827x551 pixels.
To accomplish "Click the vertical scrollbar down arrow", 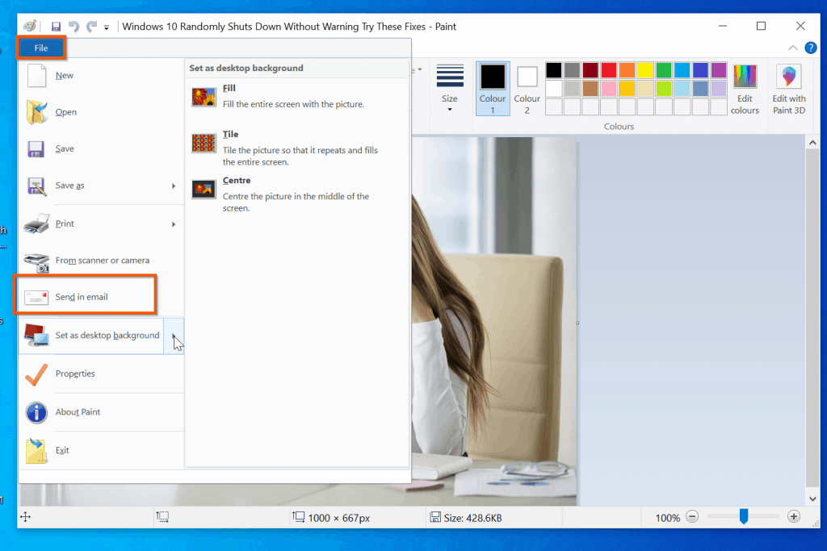I will 812,499.
